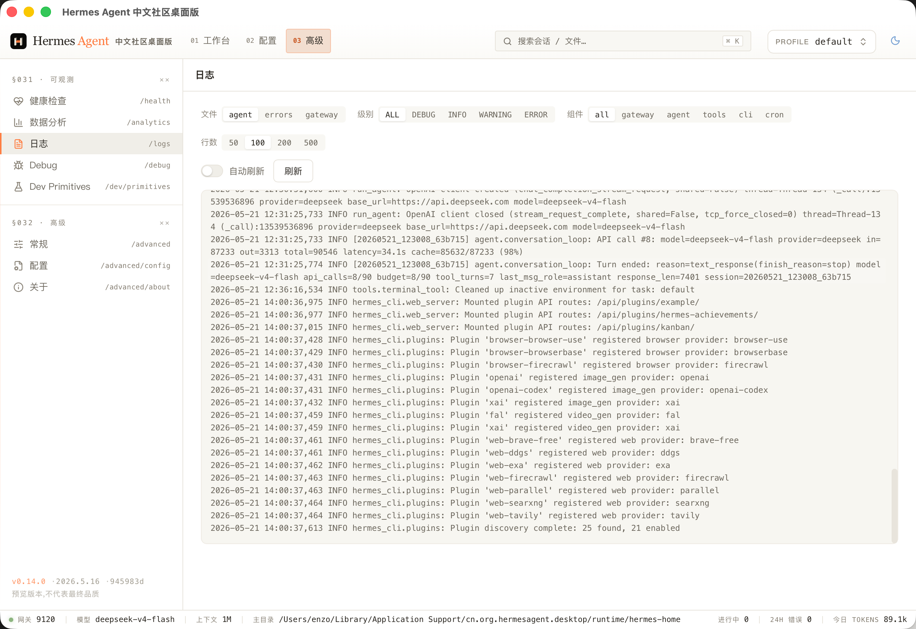Toggle the auto-refresh switch
Viewport: 916px width, 629px height.
click(x=212, y=171)
